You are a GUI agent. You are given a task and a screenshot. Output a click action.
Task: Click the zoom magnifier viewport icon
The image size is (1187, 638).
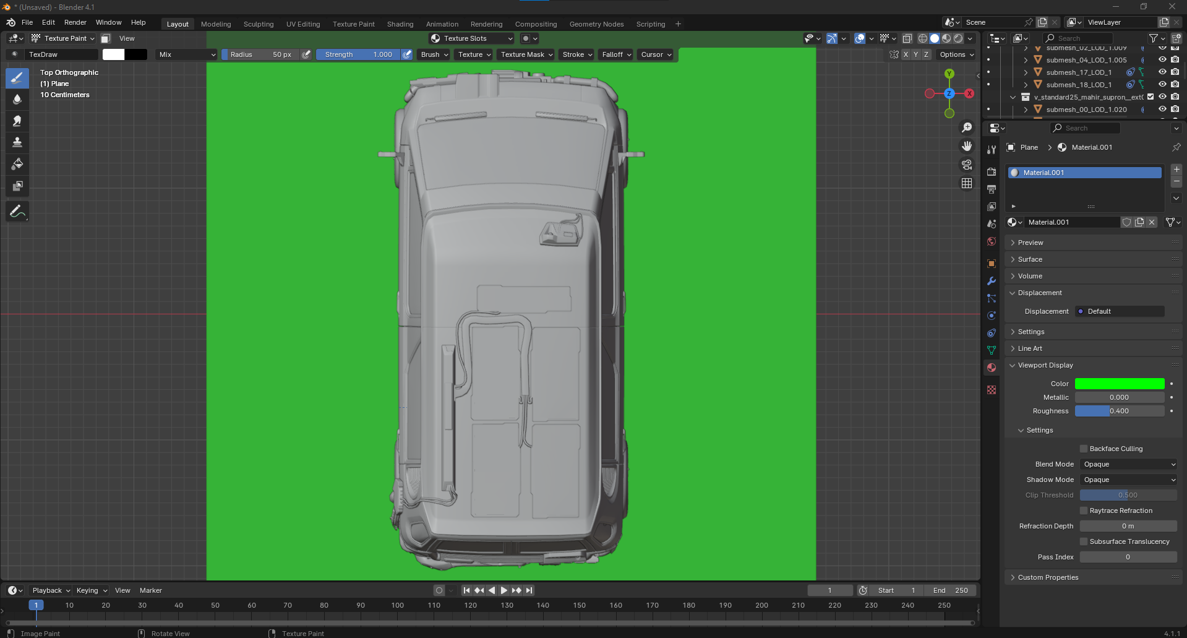pyautogui.click(x=966, y=127)
